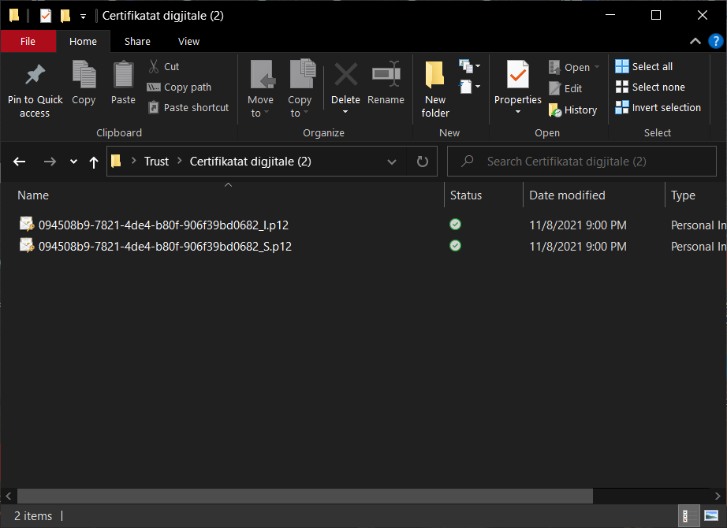
Task: Expand the Delete options arrow
Action: (345, 112)
